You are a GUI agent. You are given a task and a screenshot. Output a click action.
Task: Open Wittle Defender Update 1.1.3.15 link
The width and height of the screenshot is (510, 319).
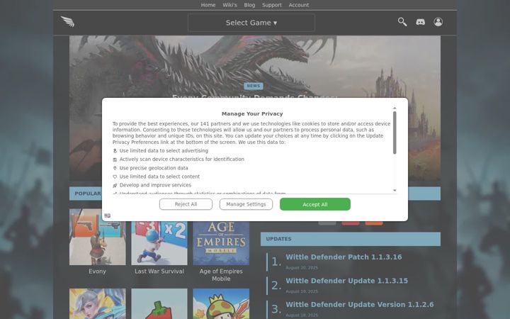[346, 281]
